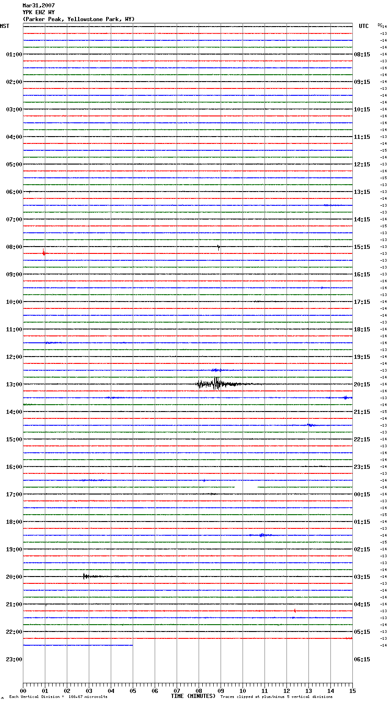The height and width of the screenshot is (703, 389).
Task: Click the 10:00 MST hour label
Action: 14,302
